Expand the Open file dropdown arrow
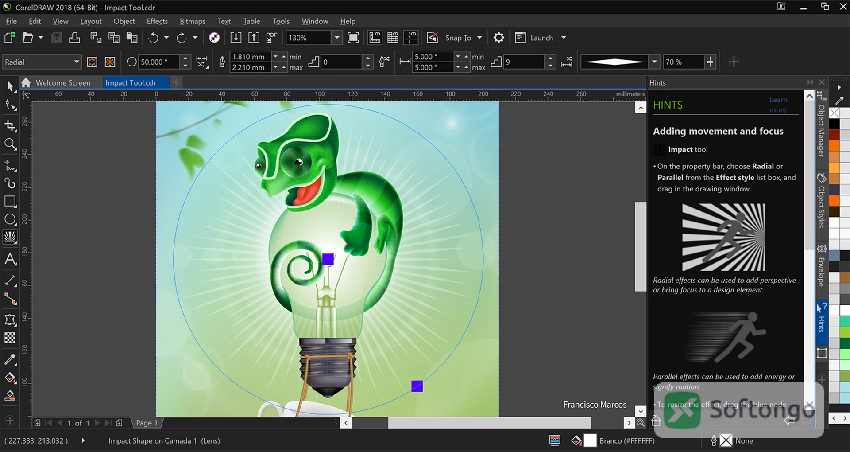 point(41,38)
